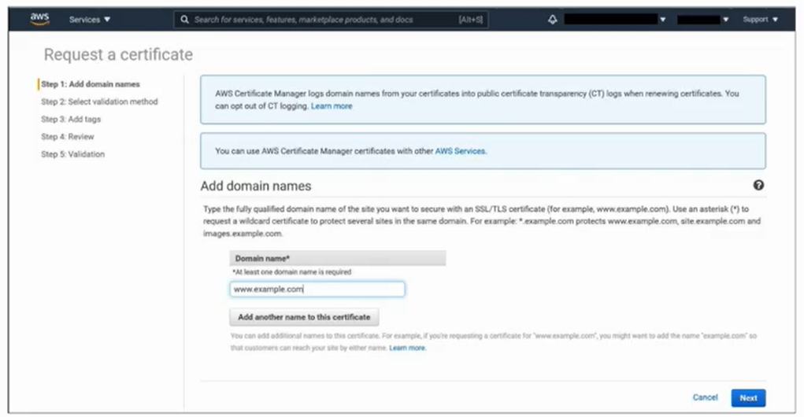Image resolution: width=804 pixels, height=417 pixels.
Task: Click the Next button
Action: 748,398
